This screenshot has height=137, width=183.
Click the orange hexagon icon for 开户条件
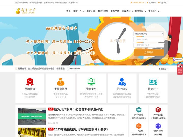[x=139, y=126]
